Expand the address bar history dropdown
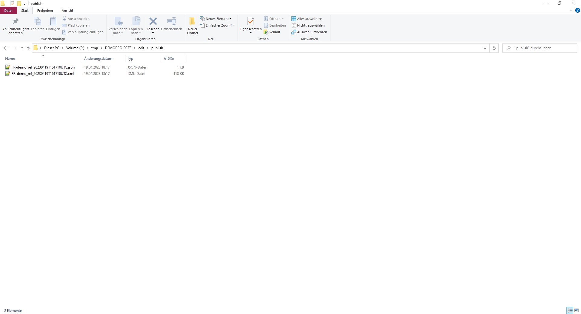The width and height of the screenshot is (581, 314). point(485,48)
